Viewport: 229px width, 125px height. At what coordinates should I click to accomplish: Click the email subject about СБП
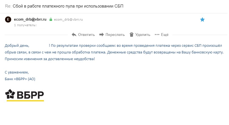(x=68, y=6)
